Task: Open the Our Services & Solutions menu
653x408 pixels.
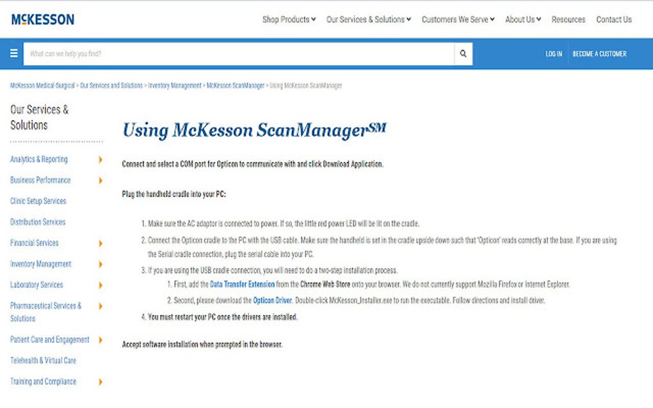Action: pos(366,19)
